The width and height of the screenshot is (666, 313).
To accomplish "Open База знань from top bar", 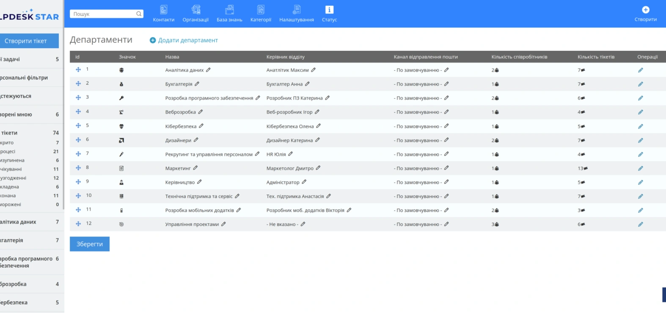I will click(x=229, y=9).
